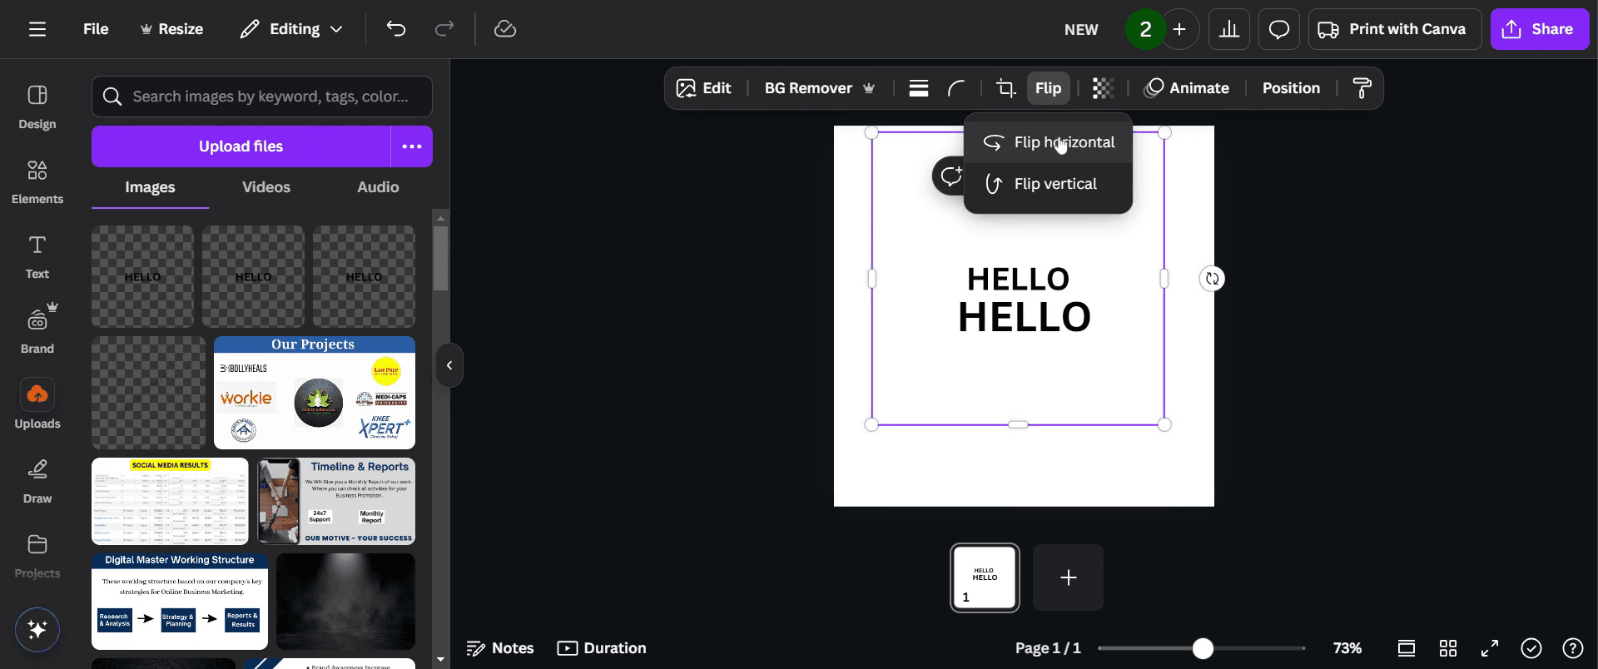
Task: Click the Upload files button
Action: (241, 146)
